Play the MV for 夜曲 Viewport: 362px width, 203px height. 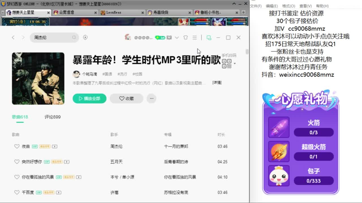[x=55, y=146]
